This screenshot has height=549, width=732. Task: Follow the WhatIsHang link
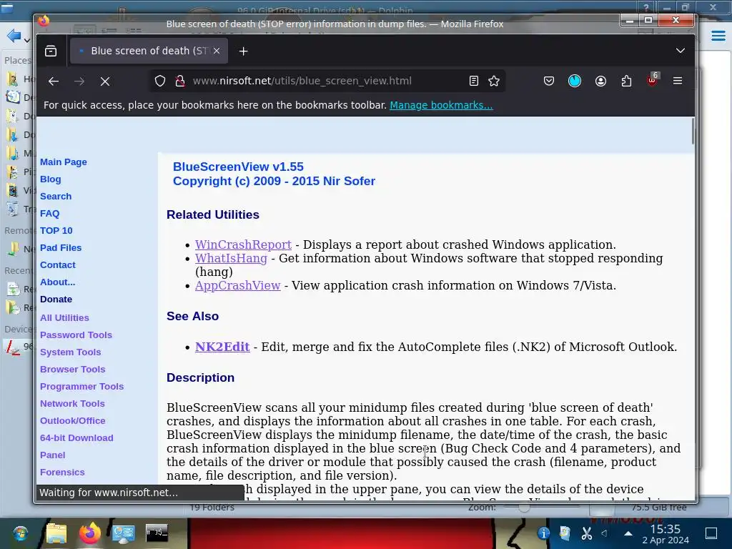pyautogui.click(x=231, y=258)
